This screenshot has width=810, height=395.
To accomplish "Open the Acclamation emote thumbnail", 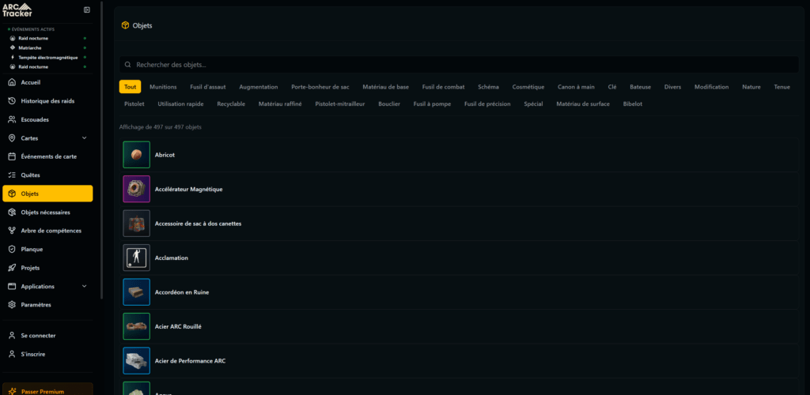I will click(x=136, y=258).
